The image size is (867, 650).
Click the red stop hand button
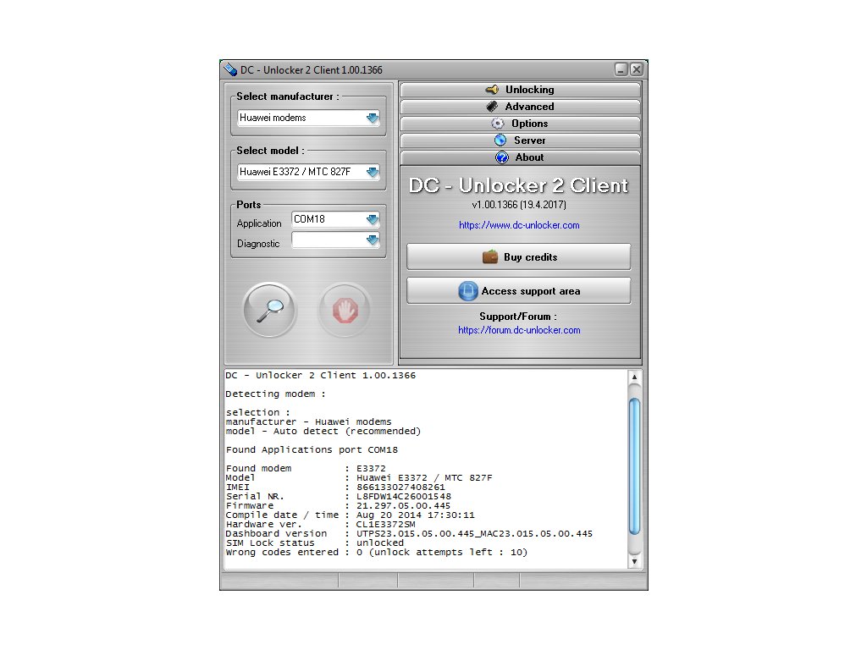click(344, 311)
